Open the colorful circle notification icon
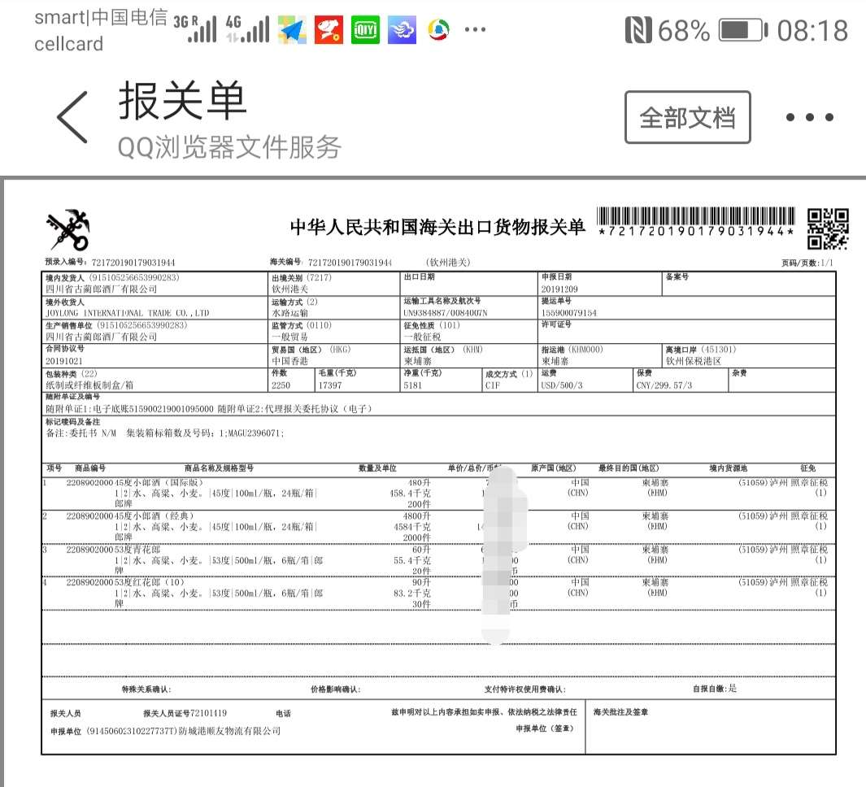Image resolution: width=866 pixels, height=787 pixels. tap(439, 29)
